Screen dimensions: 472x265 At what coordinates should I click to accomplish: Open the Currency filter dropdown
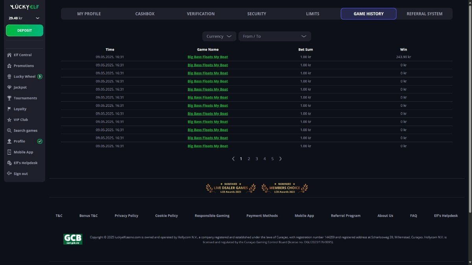(219, 36)
